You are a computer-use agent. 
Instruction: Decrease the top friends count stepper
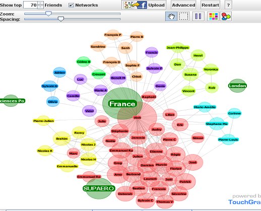pos(40,7)
